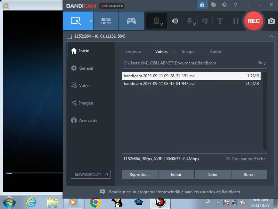Open the Bandicut link button
278x209 pixels.
click(91, 175)
